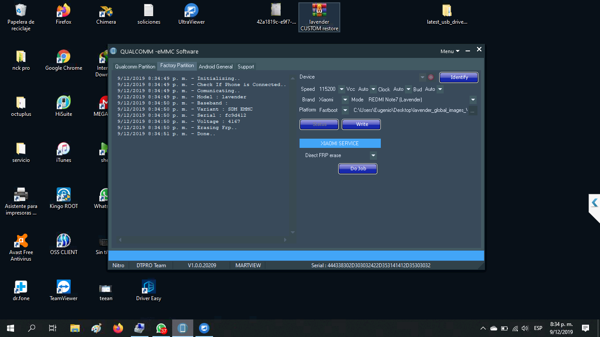Click the Windows Start button

[11, 328]
